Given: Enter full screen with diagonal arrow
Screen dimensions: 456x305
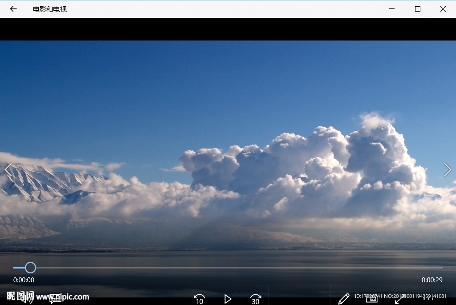Looking at the screenshot, I should [400, 299].
